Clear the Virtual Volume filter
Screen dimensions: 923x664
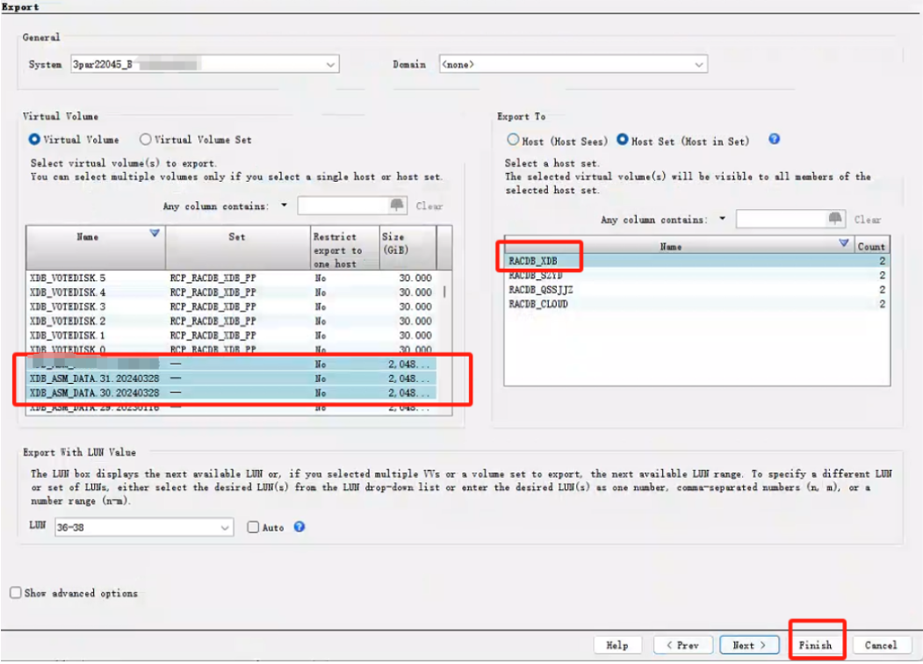pos(429,206)
